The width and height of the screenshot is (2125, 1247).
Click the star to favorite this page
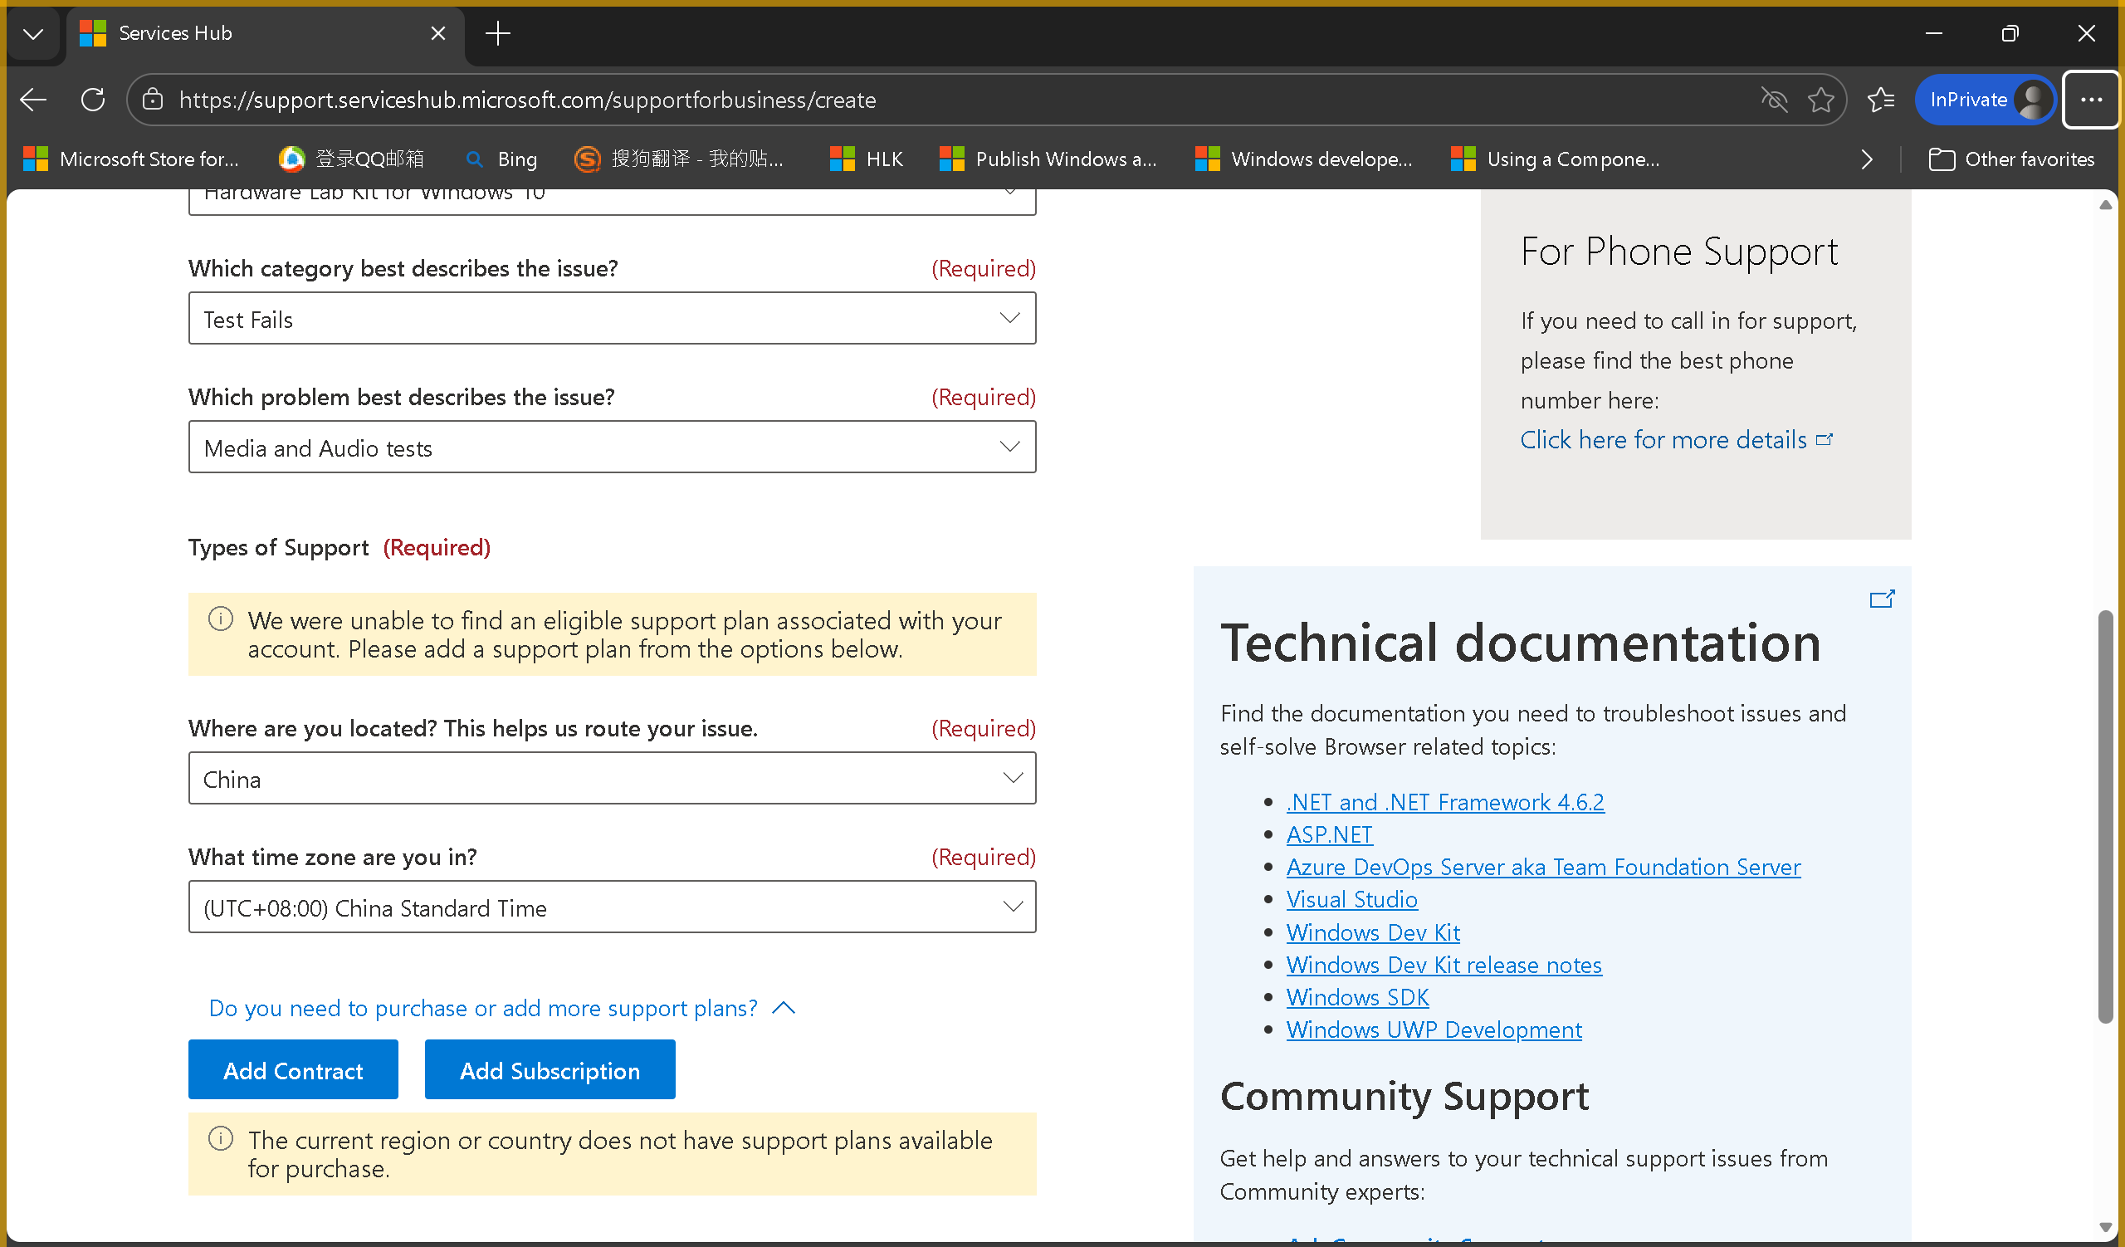[x=1820, y=100]
